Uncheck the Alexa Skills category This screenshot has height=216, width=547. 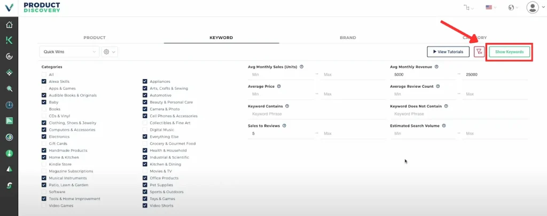point(44,81)
